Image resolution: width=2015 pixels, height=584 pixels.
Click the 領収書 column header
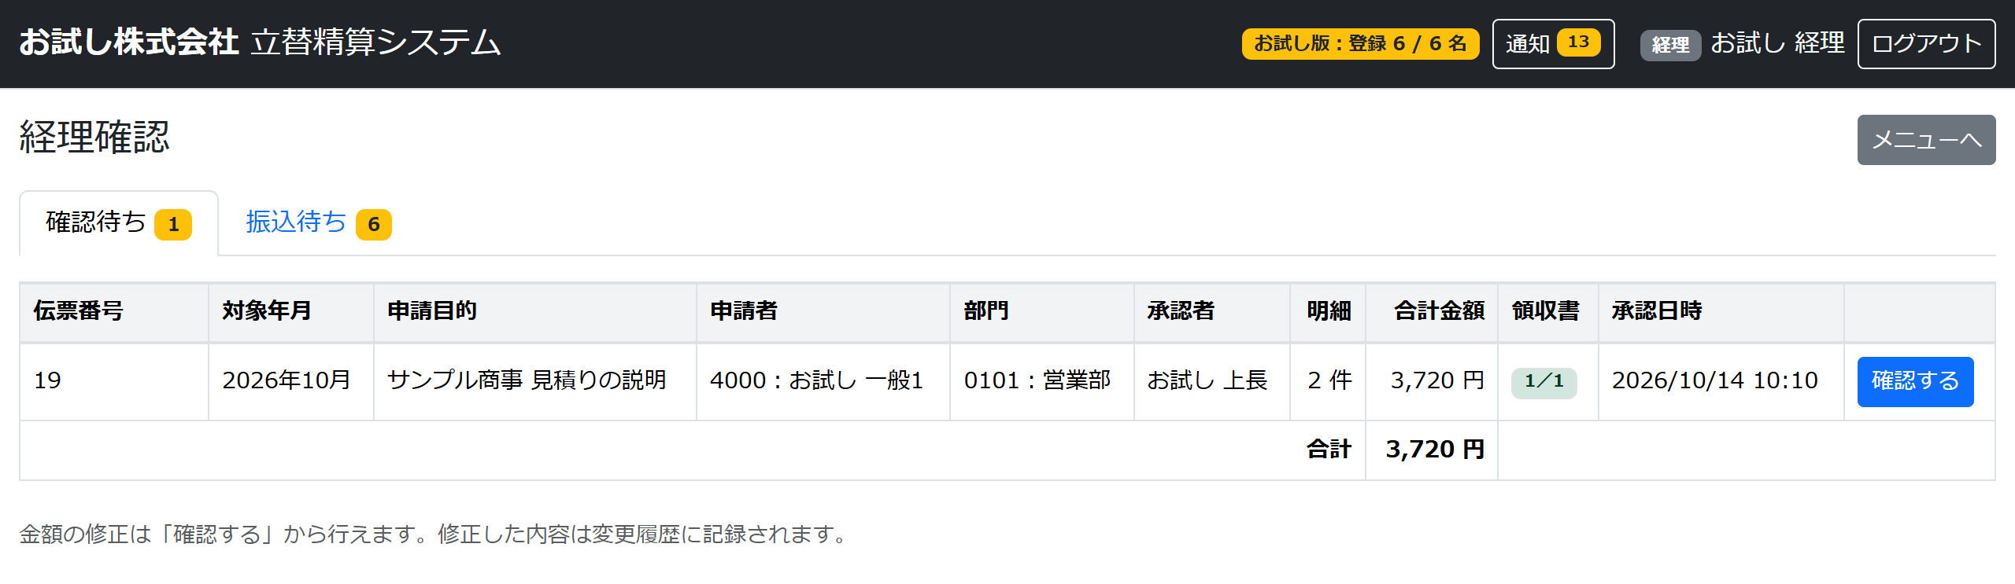[x=1545, y=311]
